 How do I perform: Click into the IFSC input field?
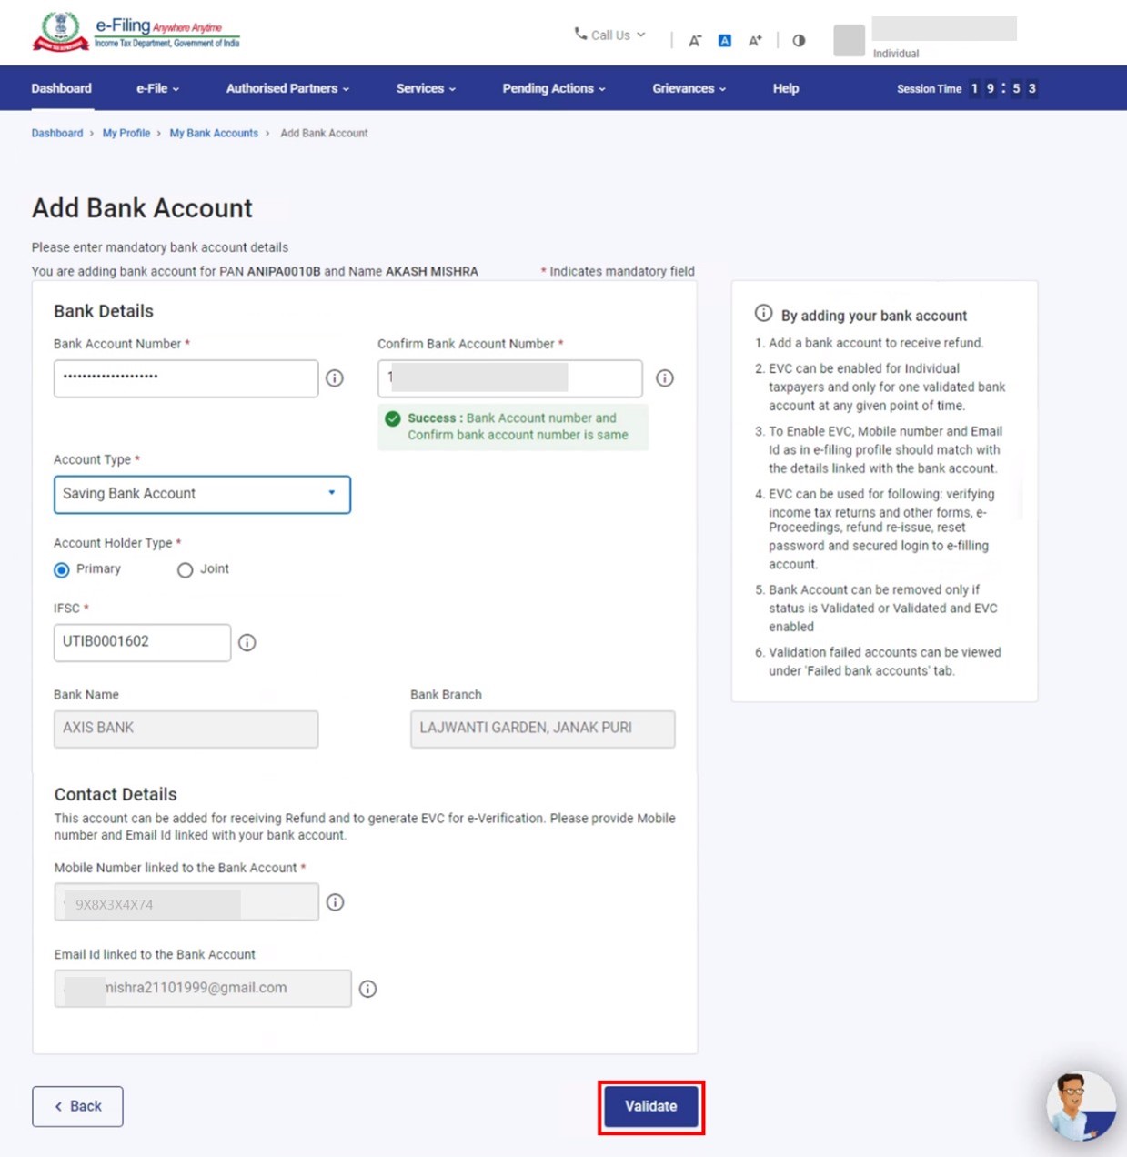[142, 642]
